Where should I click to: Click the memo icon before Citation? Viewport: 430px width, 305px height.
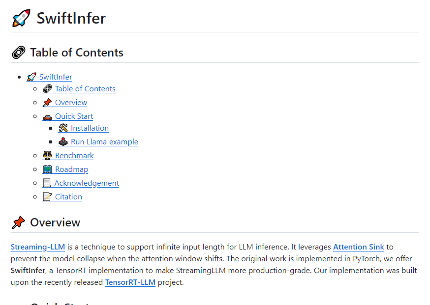(x=47, y=197)
